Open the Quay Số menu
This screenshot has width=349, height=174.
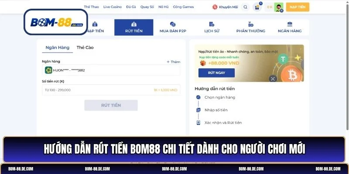point(147,7)
